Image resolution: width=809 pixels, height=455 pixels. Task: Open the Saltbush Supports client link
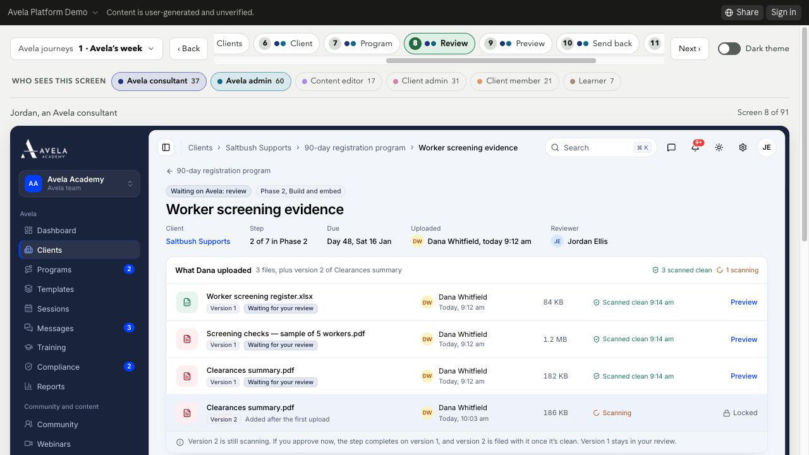click(198, 241)
